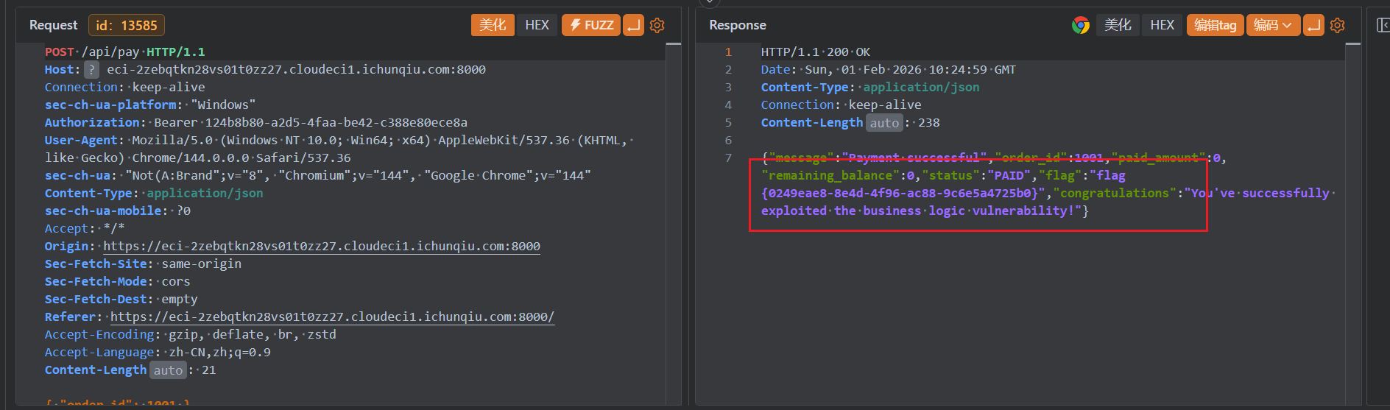1390x410 pixels.
Task: Click the Date: Sun, 01 Feb 2026 line
Action: [x=889, y=69]
